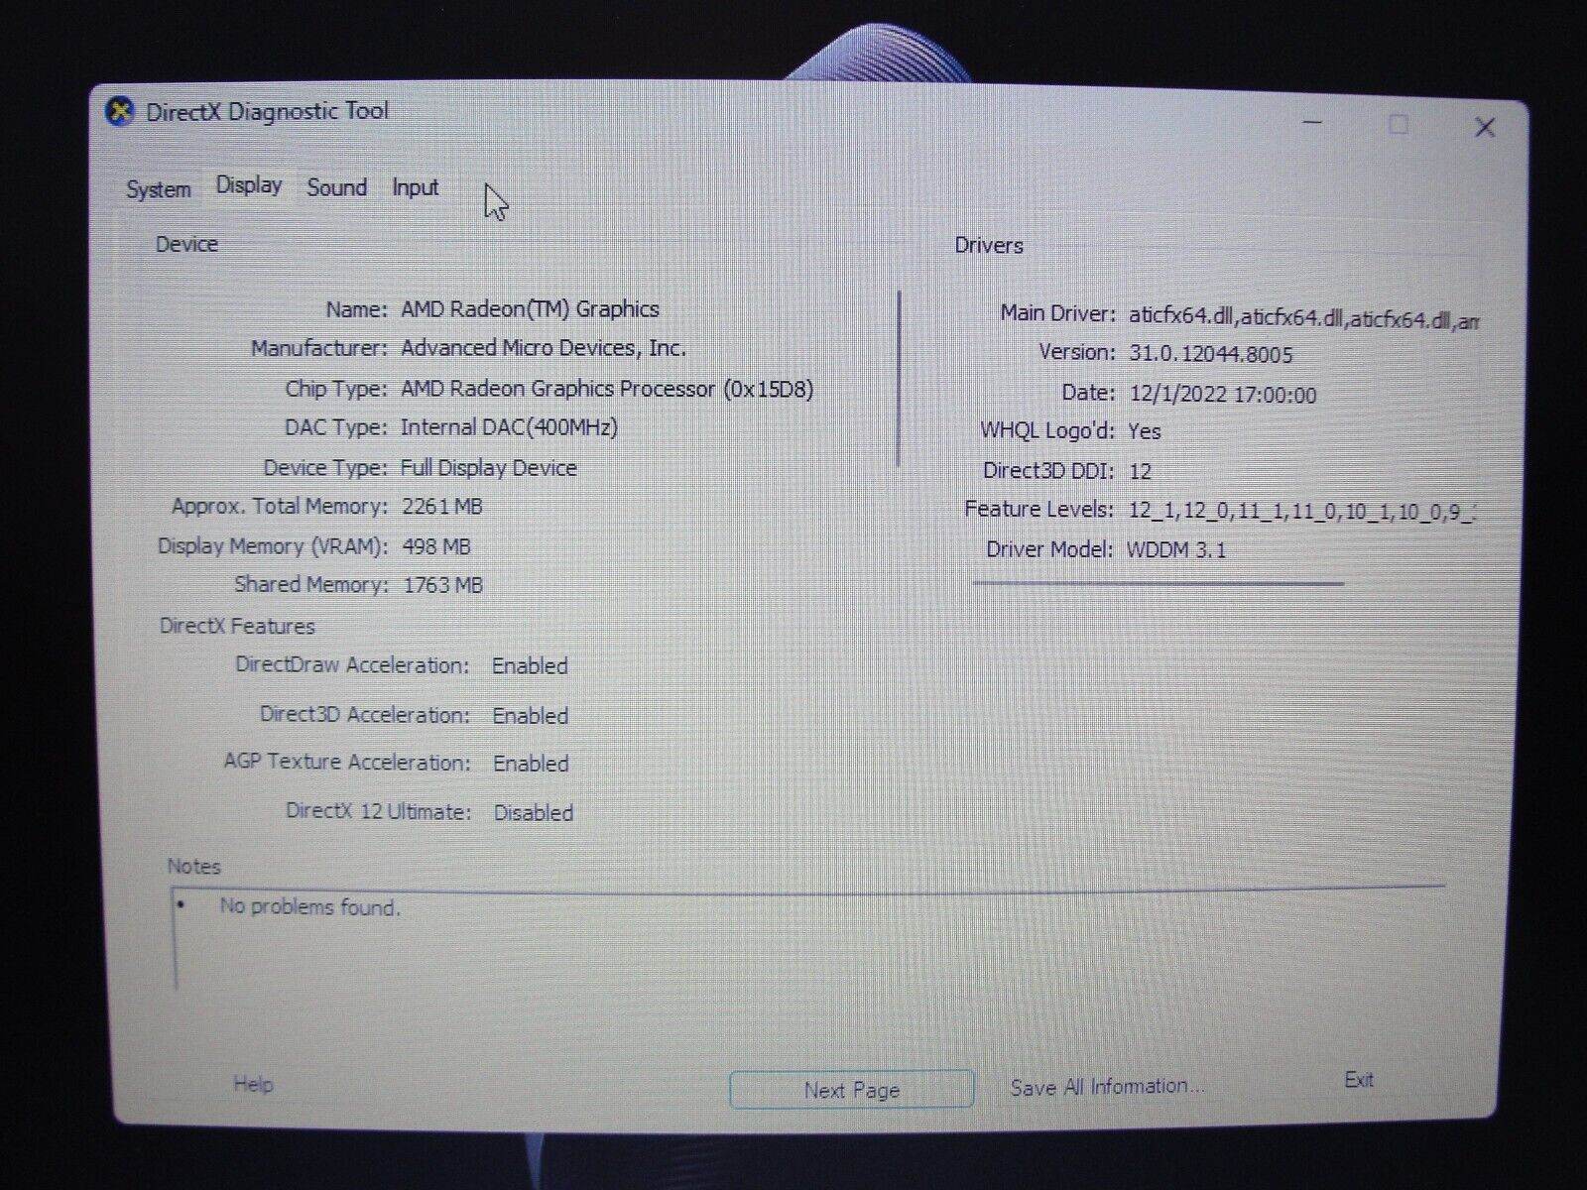Open Help from the bottom bar

click(x=253, y=1084)
